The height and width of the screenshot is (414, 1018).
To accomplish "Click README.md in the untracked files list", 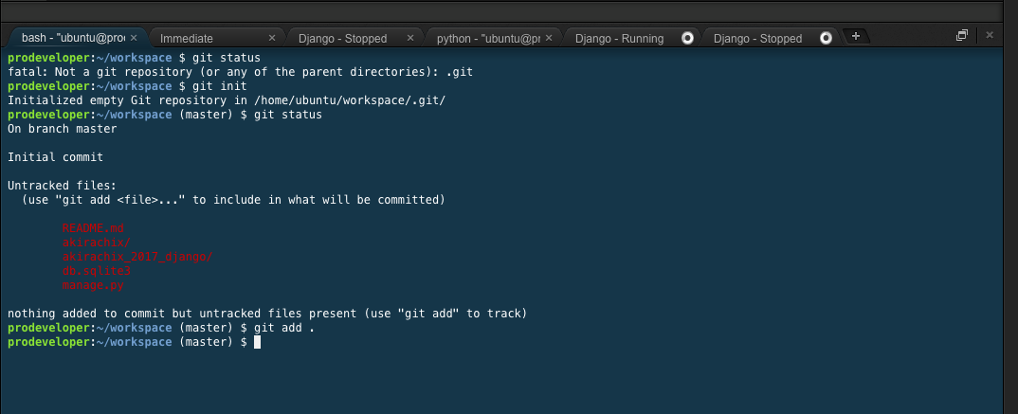I will click(93, 228).
